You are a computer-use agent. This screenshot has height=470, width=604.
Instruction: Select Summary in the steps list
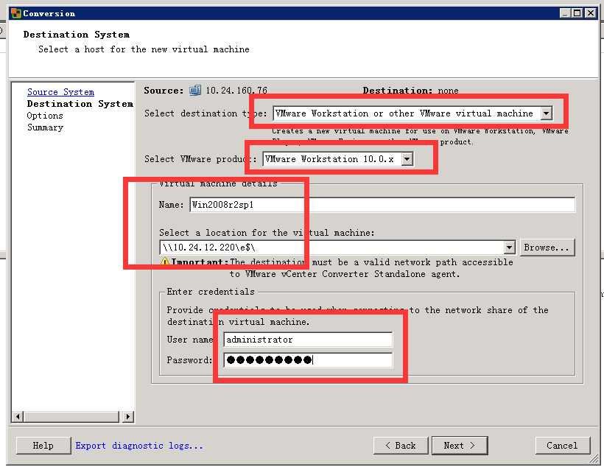(x=45, y=127)
